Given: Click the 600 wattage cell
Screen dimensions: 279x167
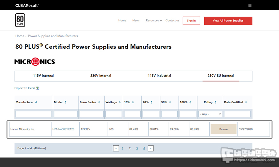Looking at the screenshot, I should 118,129.
